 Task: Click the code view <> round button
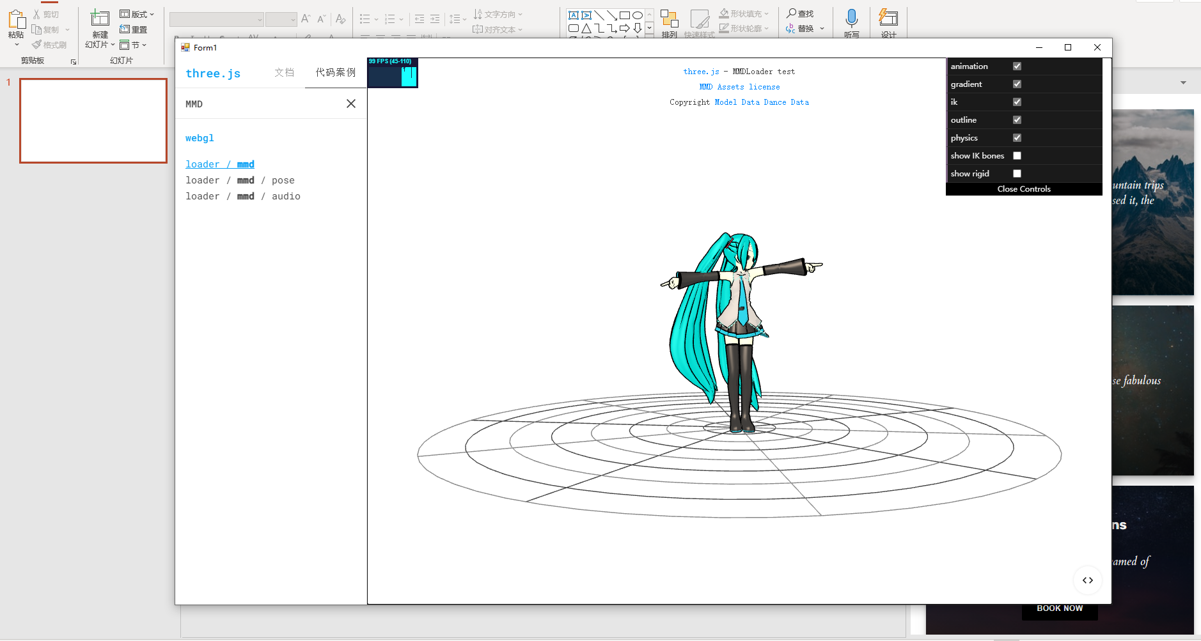(x=1088, y=580)
